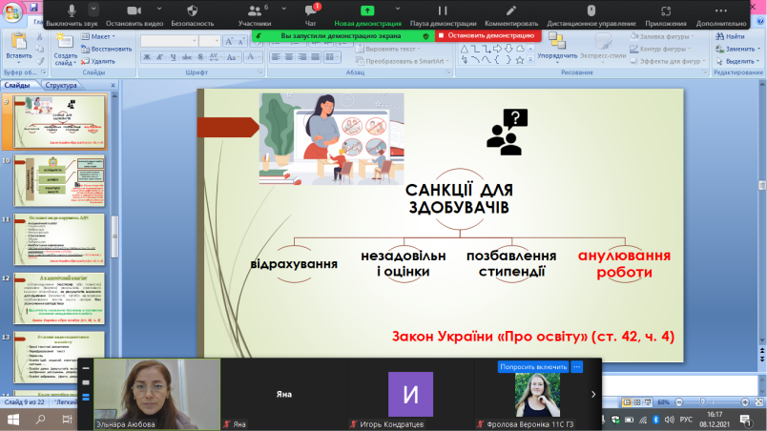Close the slides pane with x

(x=113, y=85)
